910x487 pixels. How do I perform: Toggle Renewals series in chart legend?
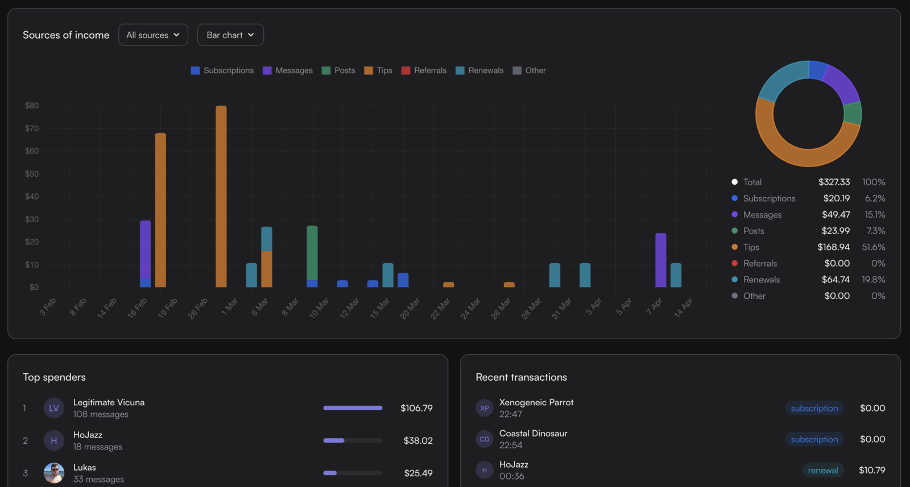479,70
